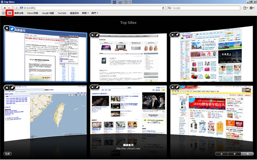The image size is (257, 160).
Task: Open Top Sites grid icon in bookmarks bar
Action: click(10, 13)
